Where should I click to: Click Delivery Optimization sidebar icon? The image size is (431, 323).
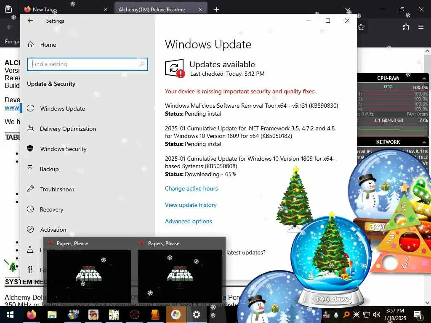[x=30, y=128]
